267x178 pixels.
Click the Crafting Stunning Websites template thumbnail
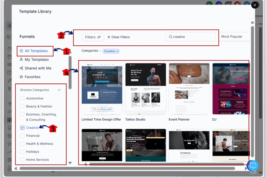(x=145, y=145)
